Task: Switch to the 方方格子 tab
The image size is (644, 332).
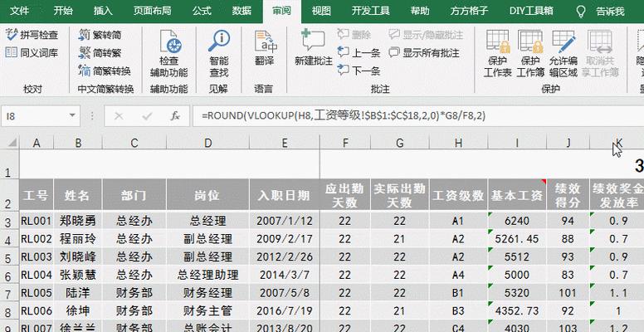Action: 469,11
